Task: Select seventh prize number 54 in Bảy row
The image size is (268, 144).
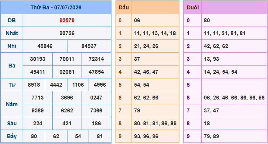Action: [x=78, y=136]
